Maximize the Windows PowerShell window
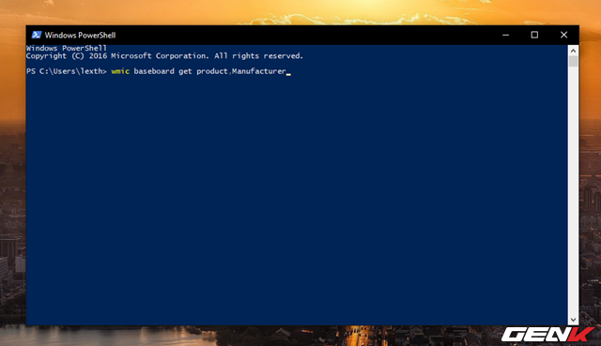The height and width of the screenshot is (346, 601). click(534, 35)
